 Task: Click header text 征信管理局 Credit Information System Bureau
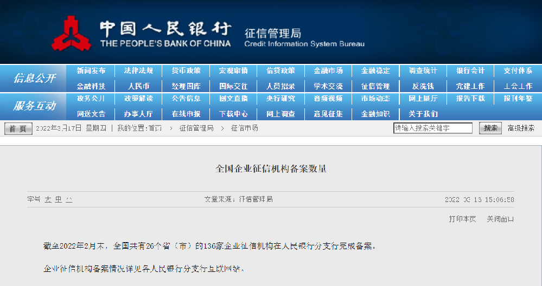tap(304, 37)
